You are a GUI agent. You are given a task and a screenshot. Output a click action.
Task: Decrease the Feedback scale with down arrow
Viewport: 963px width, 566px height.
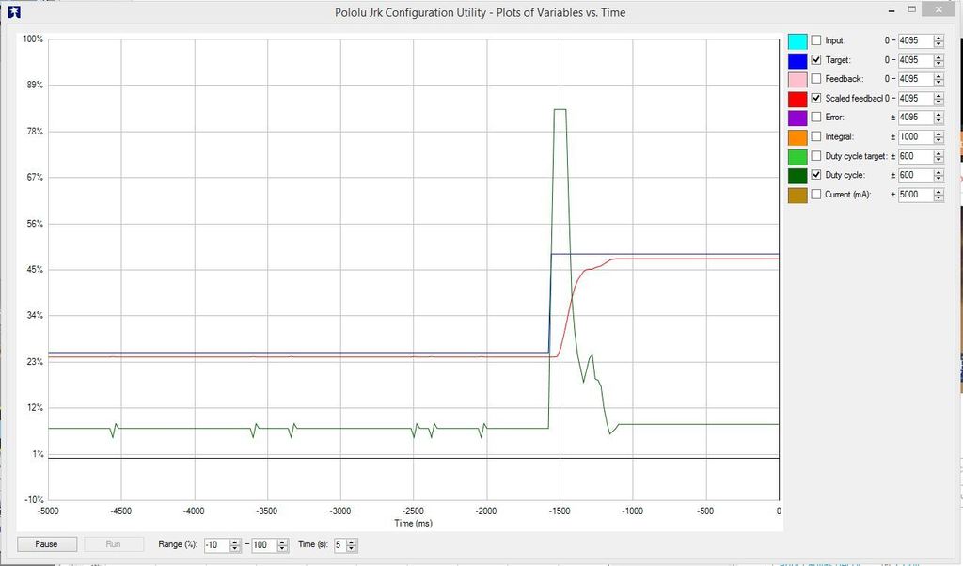(939, 82)
